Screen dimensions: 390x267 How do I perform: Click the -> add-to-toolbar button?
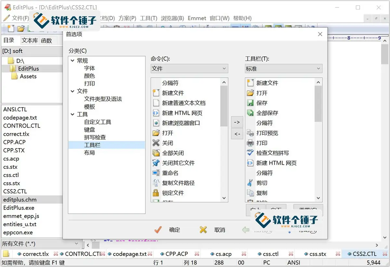pos(237,122)
